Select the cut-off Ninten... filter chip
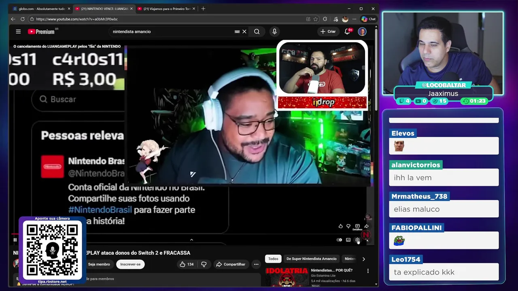This screenshot has width=518, height=291. coord(350,259)
